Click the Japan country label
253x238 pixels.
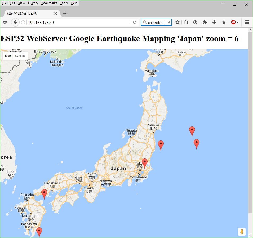click(118, 168)
